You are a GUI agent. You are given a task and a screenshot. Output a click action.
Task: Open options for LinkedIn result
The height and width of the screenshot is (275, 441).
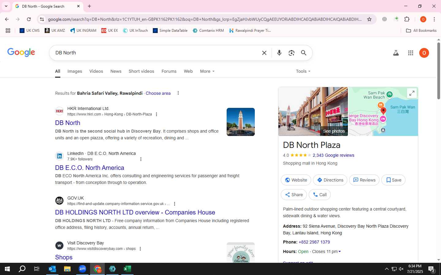coord(141,159)
